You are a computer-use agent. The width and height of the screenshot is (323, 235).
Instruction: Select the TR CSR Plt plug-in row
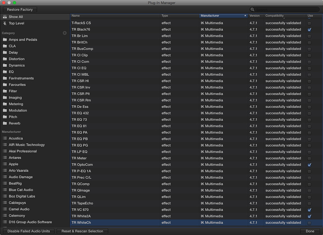[196, 94]
